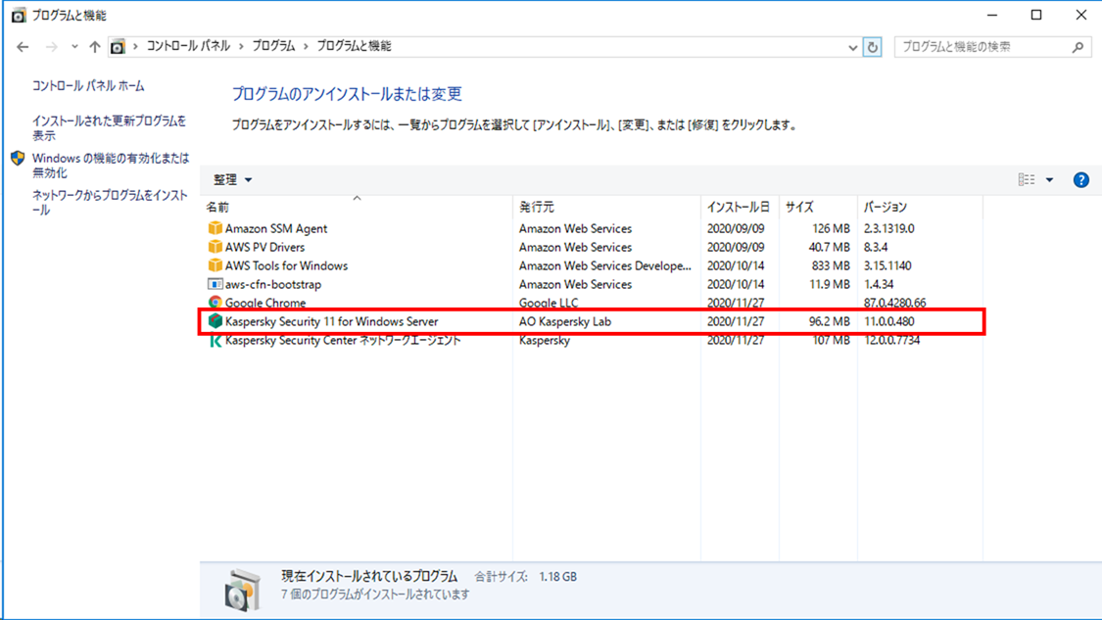1102x620 pixels.
Task: Click the Google LLC publisher cell
Action: click(549, 303)
